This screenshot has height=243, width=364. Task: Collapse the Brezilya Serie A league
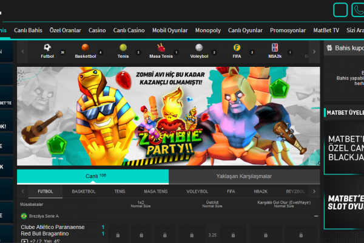pos(316,216)
